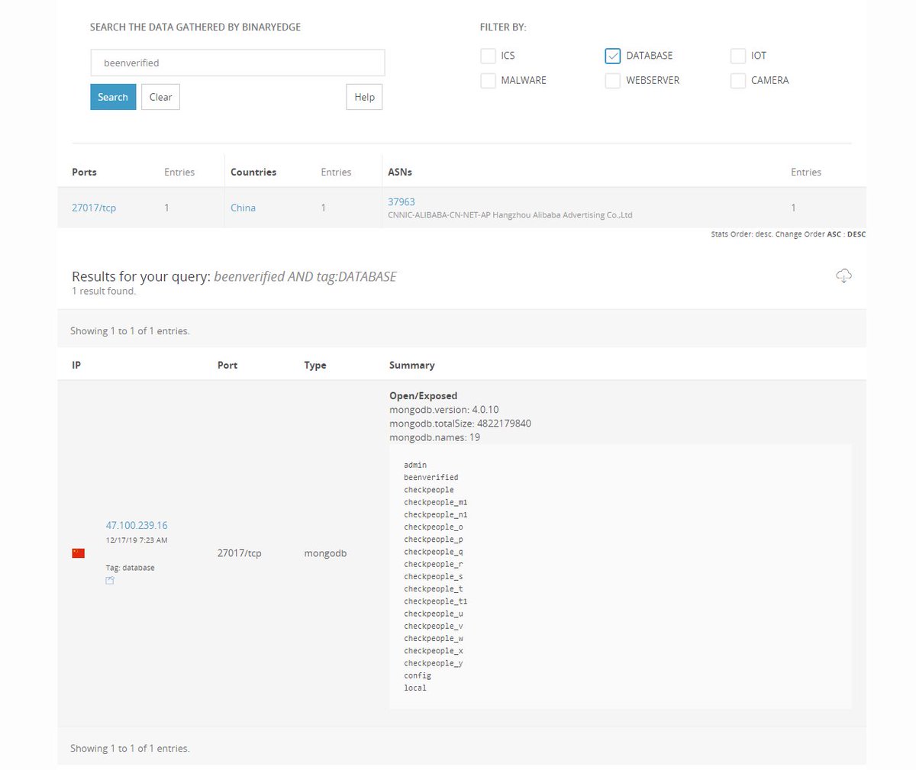The height and width of the screenshot is (770, 916).
Task: Click the checkpeople_w database name
Action: (x=434, y=638)
